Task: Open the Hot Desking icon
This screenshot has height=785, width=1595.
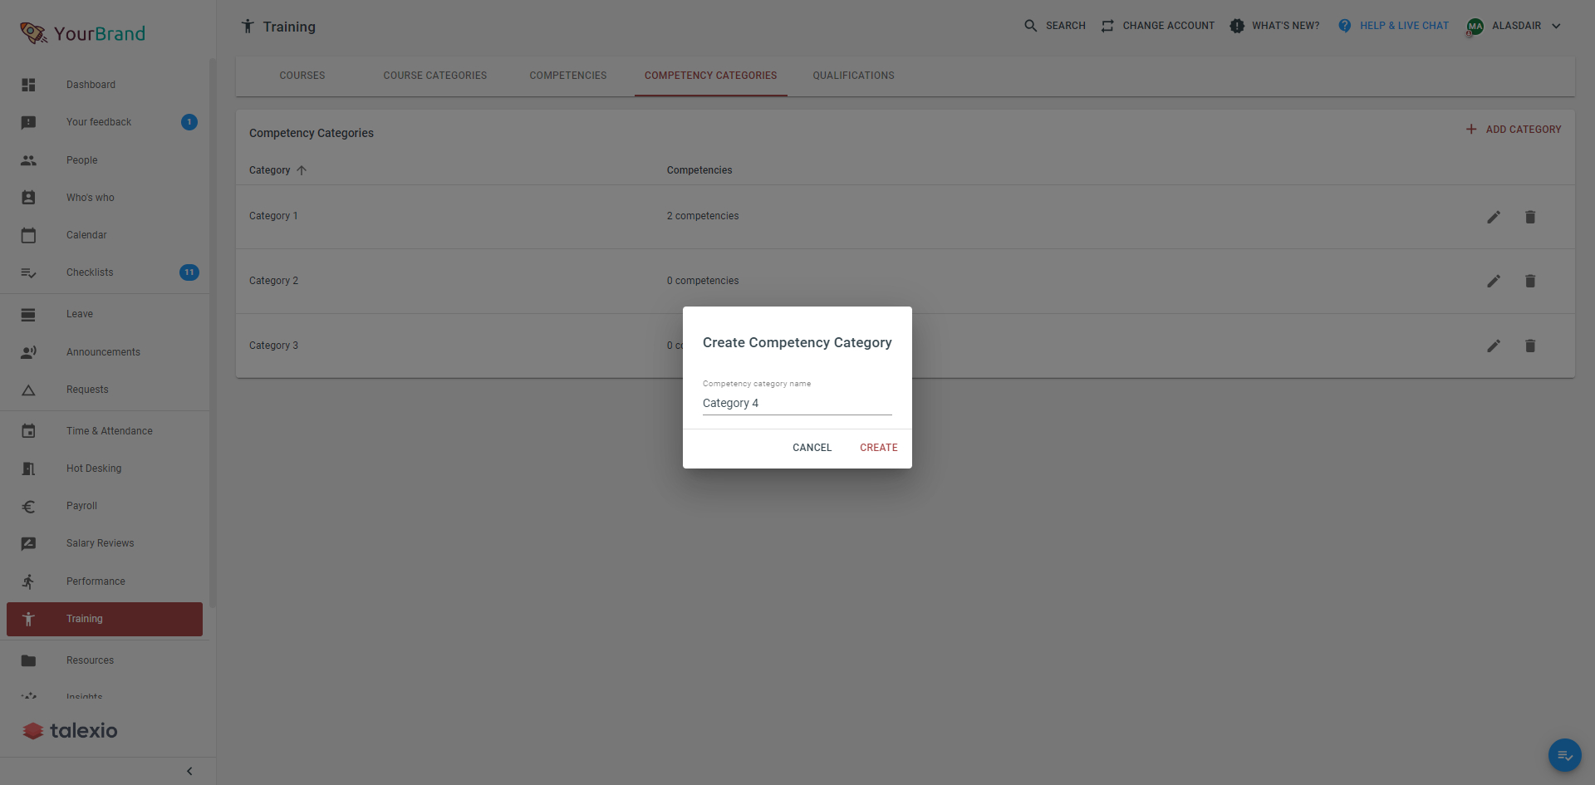Action: coord(28,469)
